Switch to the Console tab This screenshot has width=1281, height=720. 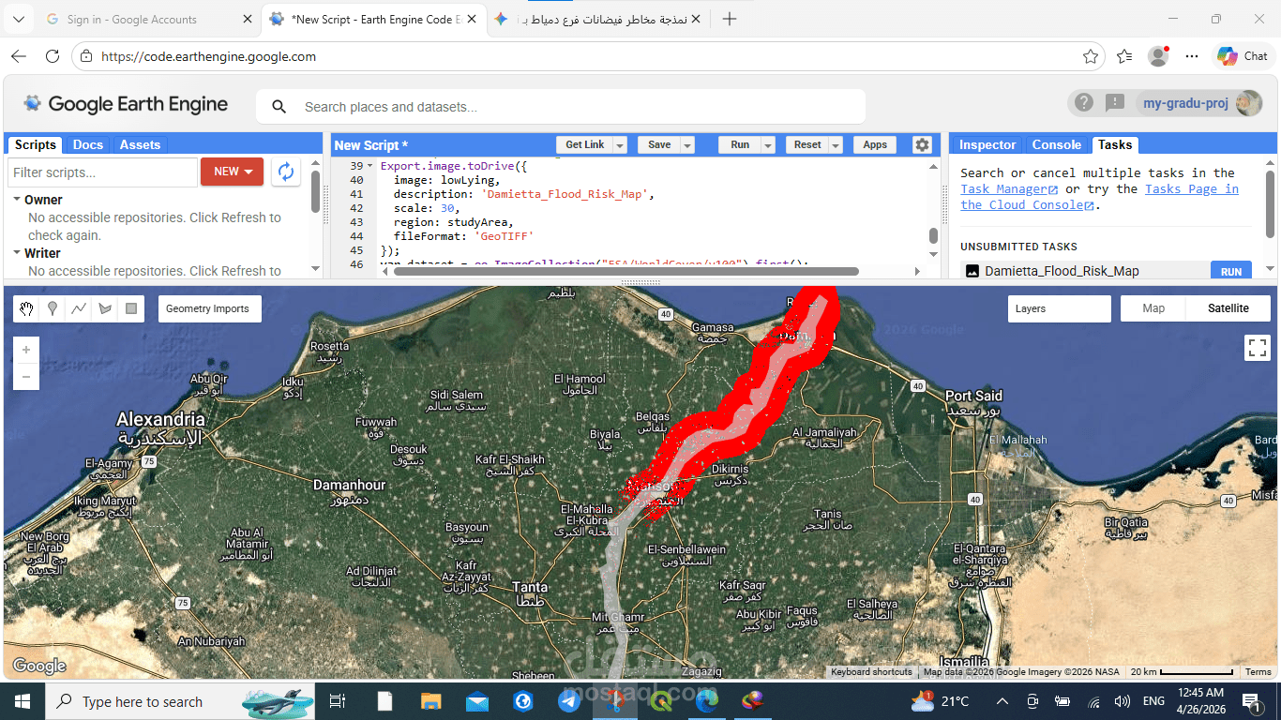pos(1057,144)
